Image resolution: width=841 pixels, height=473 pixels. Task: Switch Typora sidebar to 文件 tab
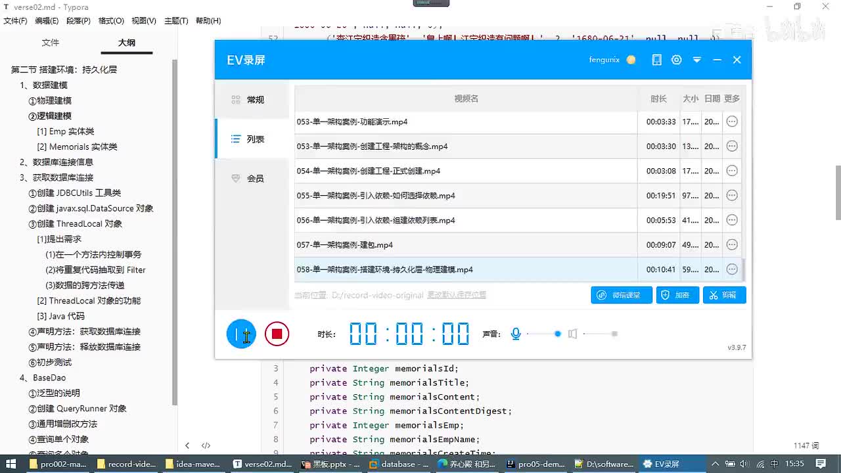(x=51, y=43)
